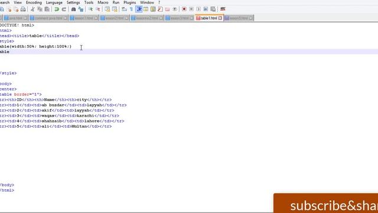Image resolution: width=378 pixels, height=213 pixels.
Task: Click the row containing 'ab buzdar'
Action: (x=63, y=105)
